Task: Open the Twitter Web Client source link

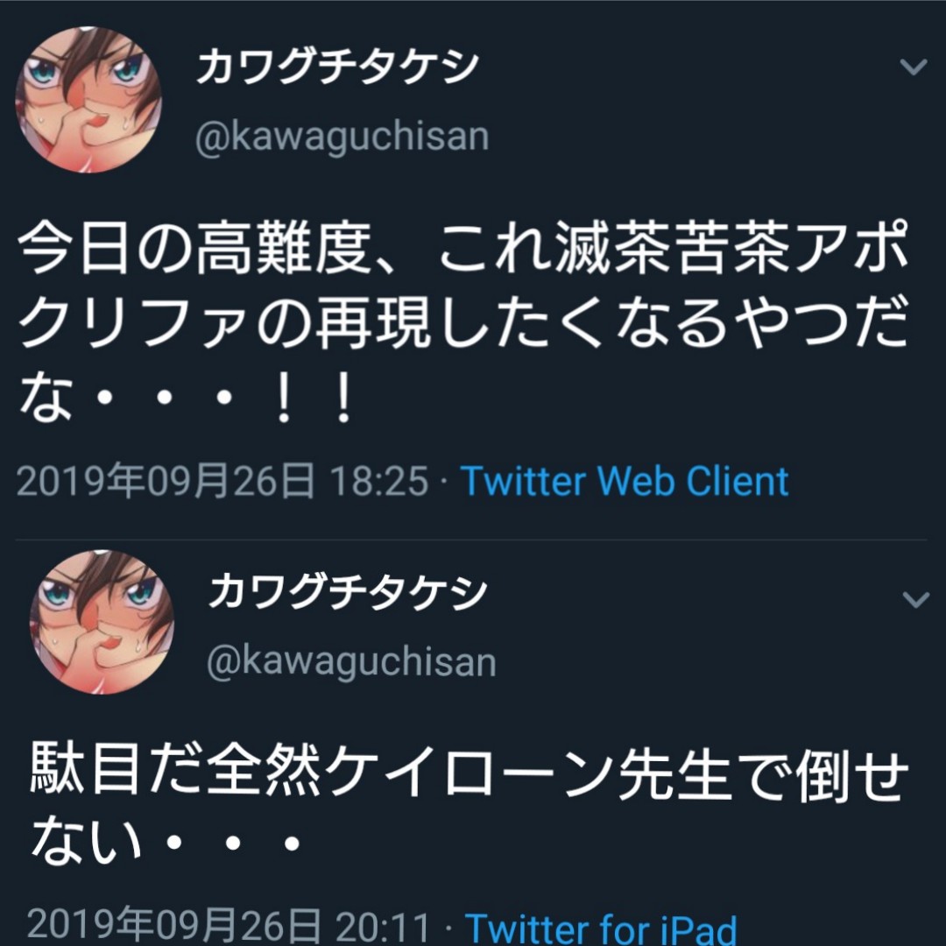Action: tap(625, 482)
